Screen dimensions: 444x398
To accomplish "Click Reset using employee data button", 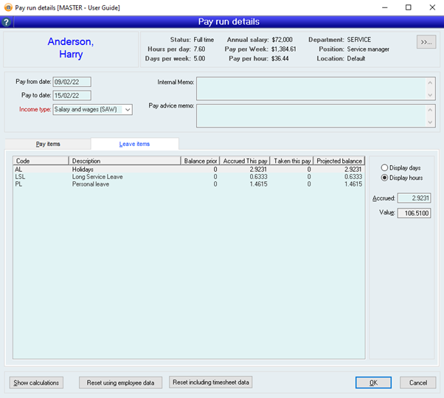I will [119, 383].
